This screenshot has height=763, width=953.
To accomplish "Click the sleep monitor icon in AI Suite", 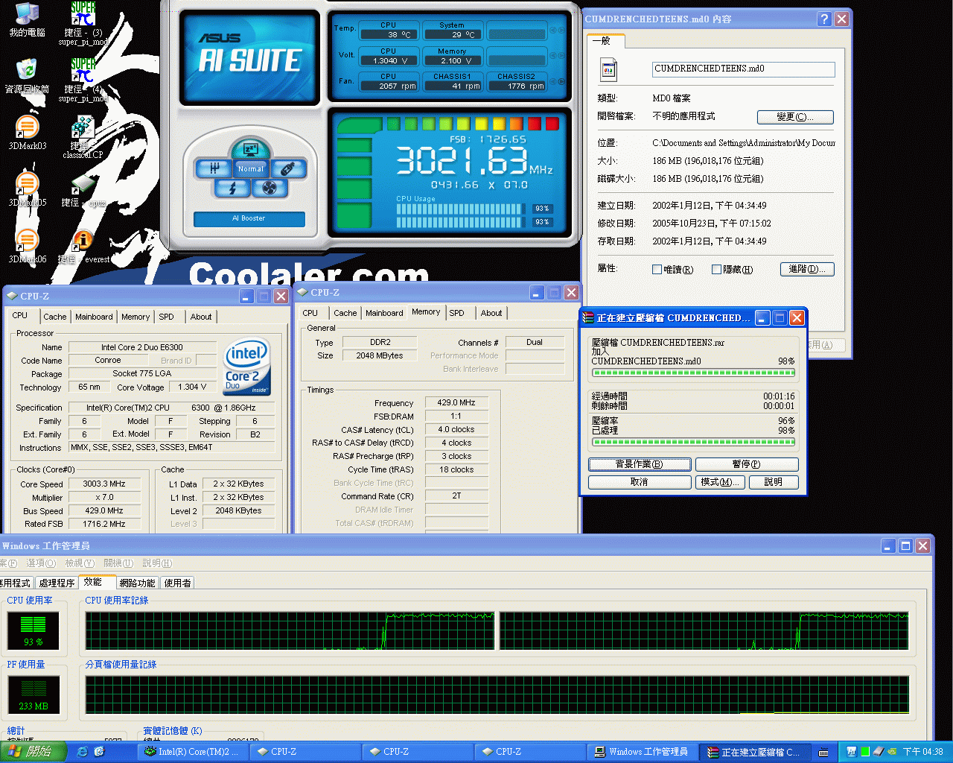I will click(x=250, y=148).
